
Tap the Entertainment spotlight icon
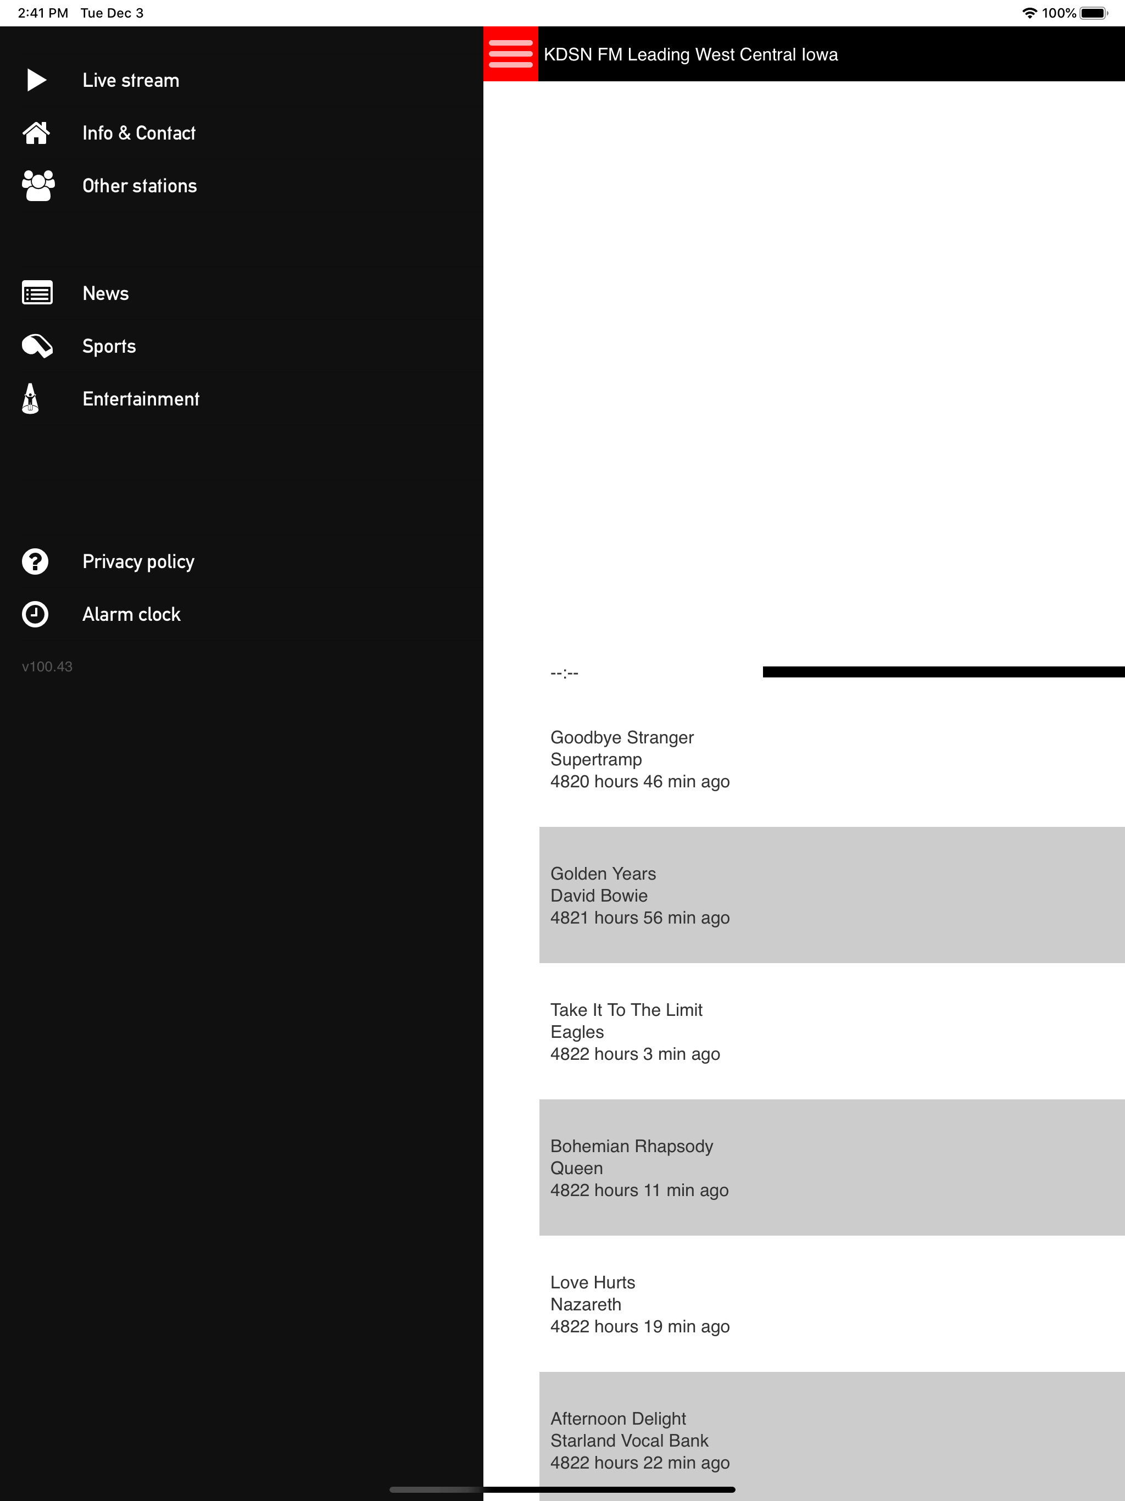click(x=31, y=399)
